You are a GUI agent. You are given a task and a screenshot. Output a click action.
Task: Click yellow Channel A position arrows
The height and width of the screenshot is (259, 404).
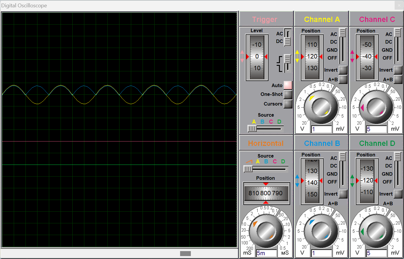(x=297, y=56)
